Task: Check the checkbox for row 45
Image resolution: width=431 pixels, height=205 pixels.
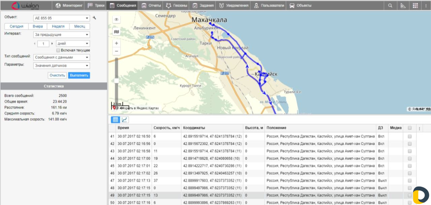Action: coord(410,166)
